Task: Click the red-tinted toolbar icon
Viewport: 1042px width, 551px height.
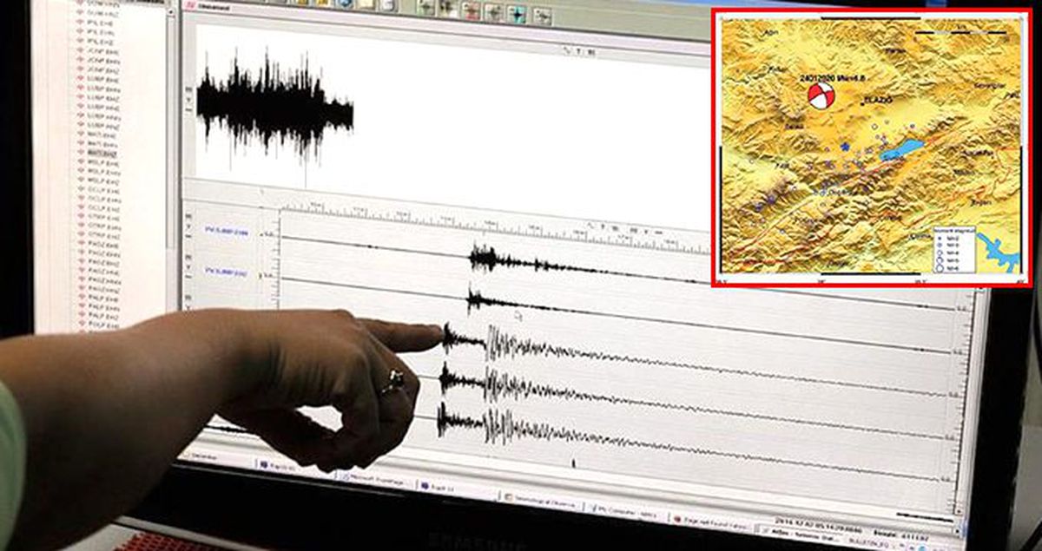Action: (471, 11)
